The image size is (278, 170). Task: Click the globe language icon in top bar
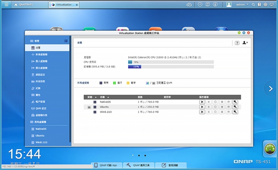point(265,5)
